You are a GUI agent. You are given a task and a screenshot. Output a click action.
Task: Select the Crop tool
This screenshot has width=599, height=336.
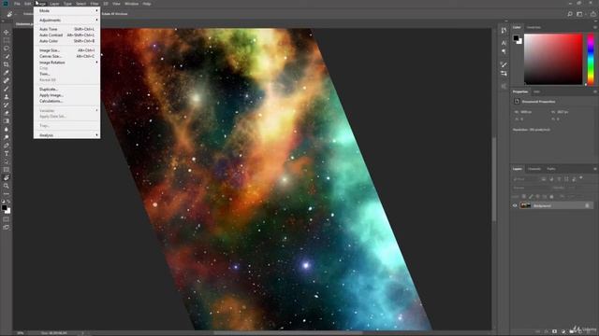tap(7, 64)
